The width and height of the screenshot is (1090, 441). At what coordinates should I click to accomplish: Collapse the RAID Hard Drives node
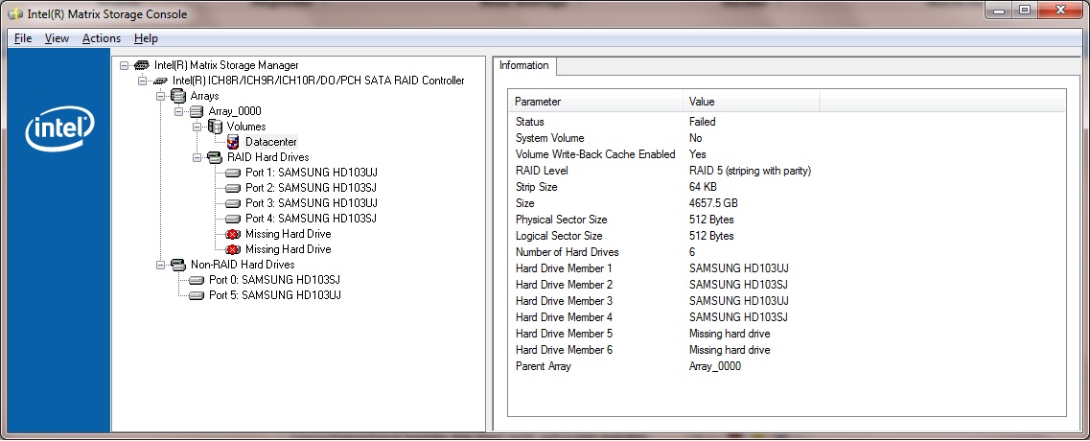click(197, 157)
